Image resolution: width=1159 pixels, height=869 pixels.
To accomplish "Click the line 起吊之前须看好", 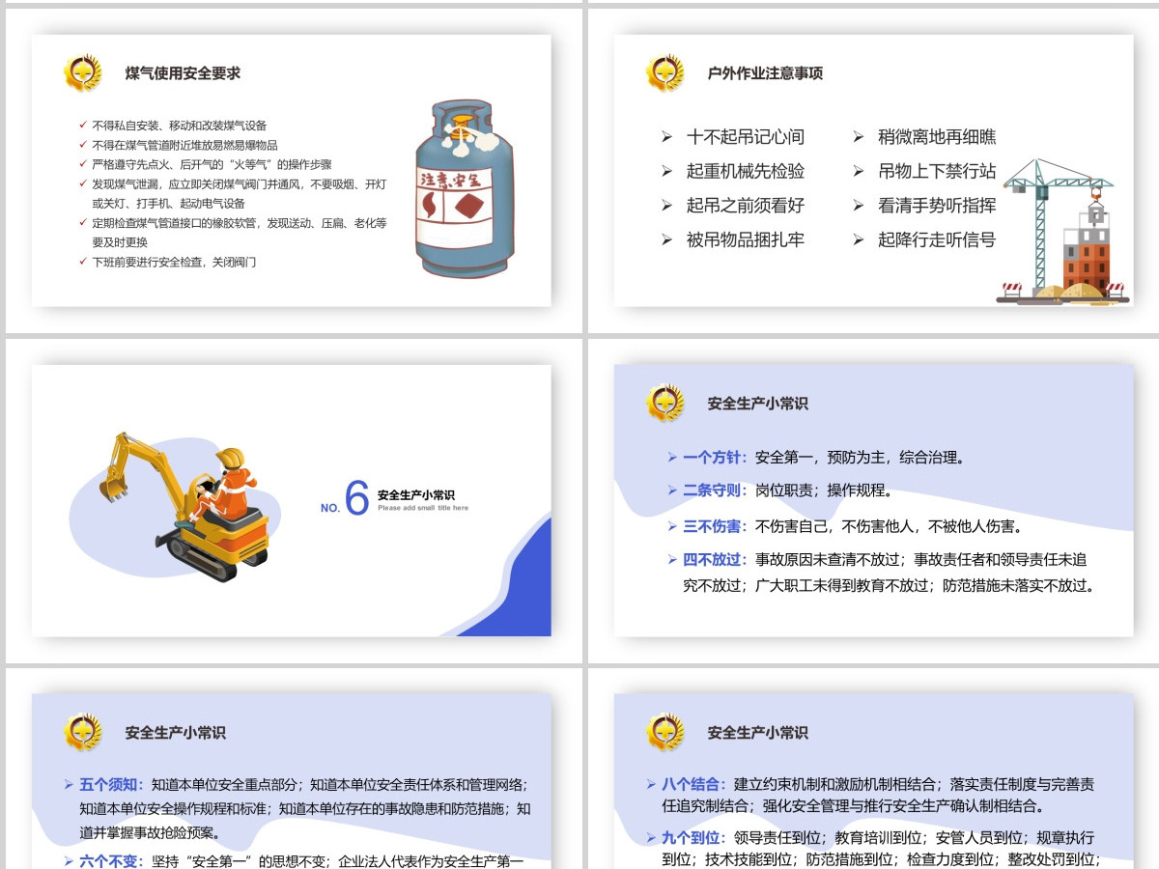I will [745, 206].
